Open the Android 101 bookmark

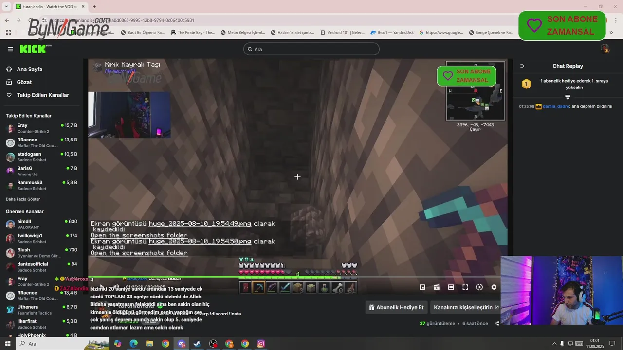point(342,33)
